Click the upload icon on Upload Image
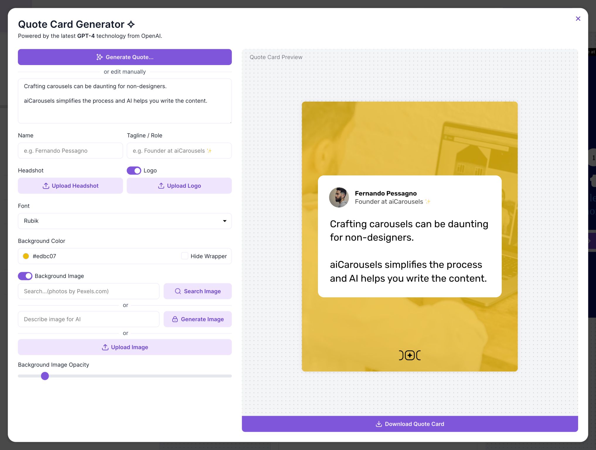Screen dimensions: 596x450 coord(105,347)
